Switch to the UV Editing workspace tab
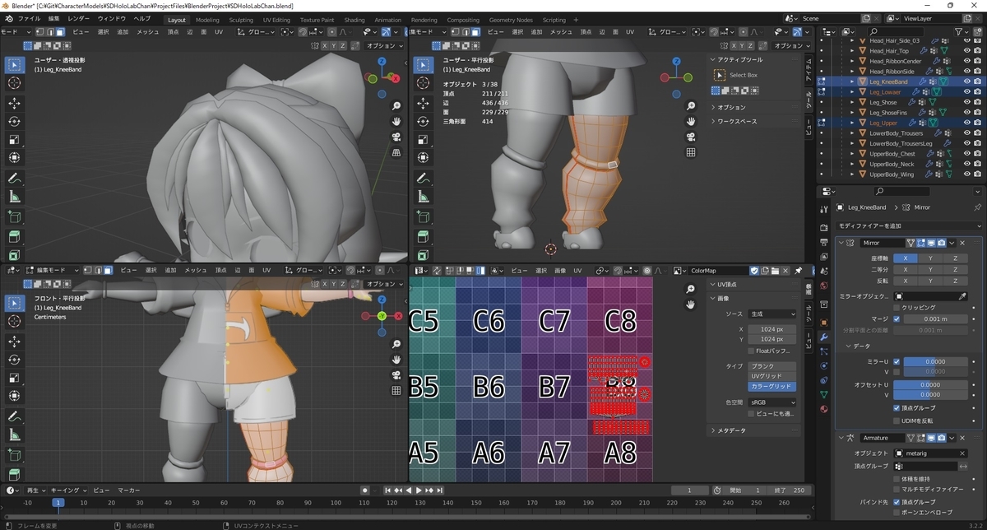The width and height of the screenshot is (987, 530). tap(276, 20)
